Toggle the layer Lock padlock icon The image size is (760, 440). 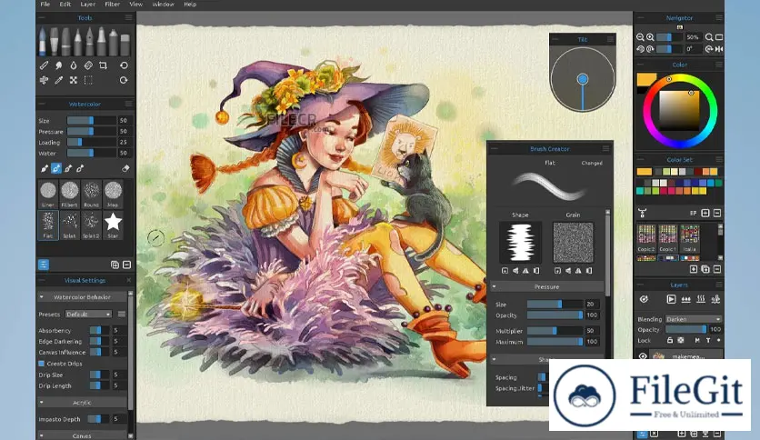670,341
